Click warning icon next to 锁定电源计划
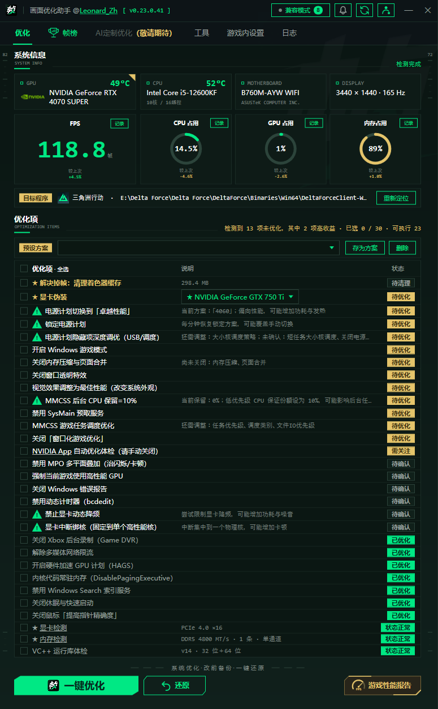Viewport: 438px width, 709px height. [37, 324]
